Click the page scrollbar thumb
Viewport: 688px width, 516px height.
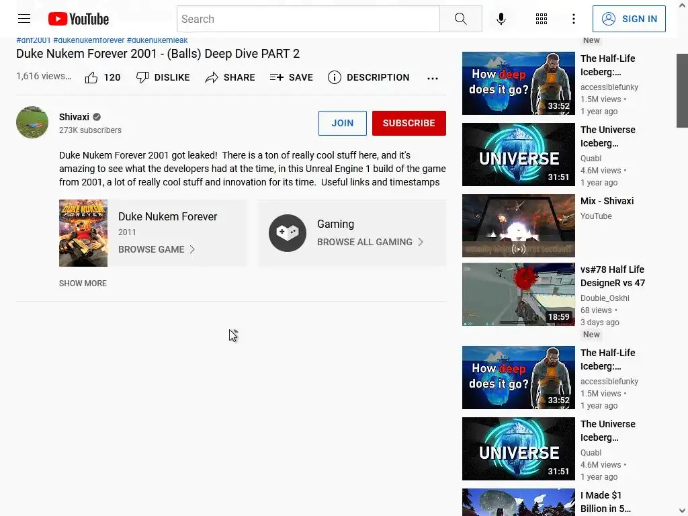(x=682, y=91)
